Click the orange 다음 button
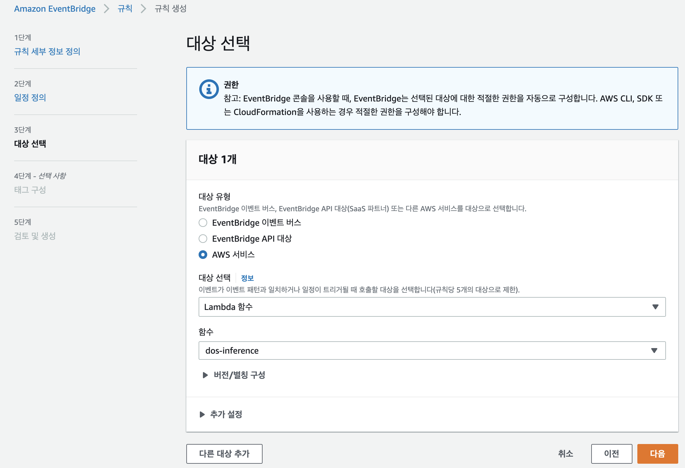Viewport: 685px width, 468px height. 658,454
